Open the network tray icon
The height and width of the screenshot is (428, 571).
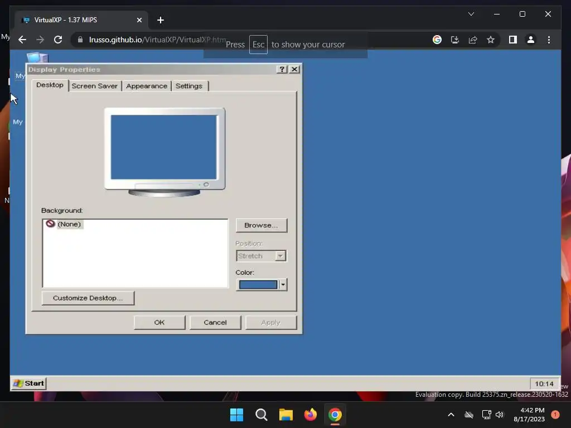[486, 415]
